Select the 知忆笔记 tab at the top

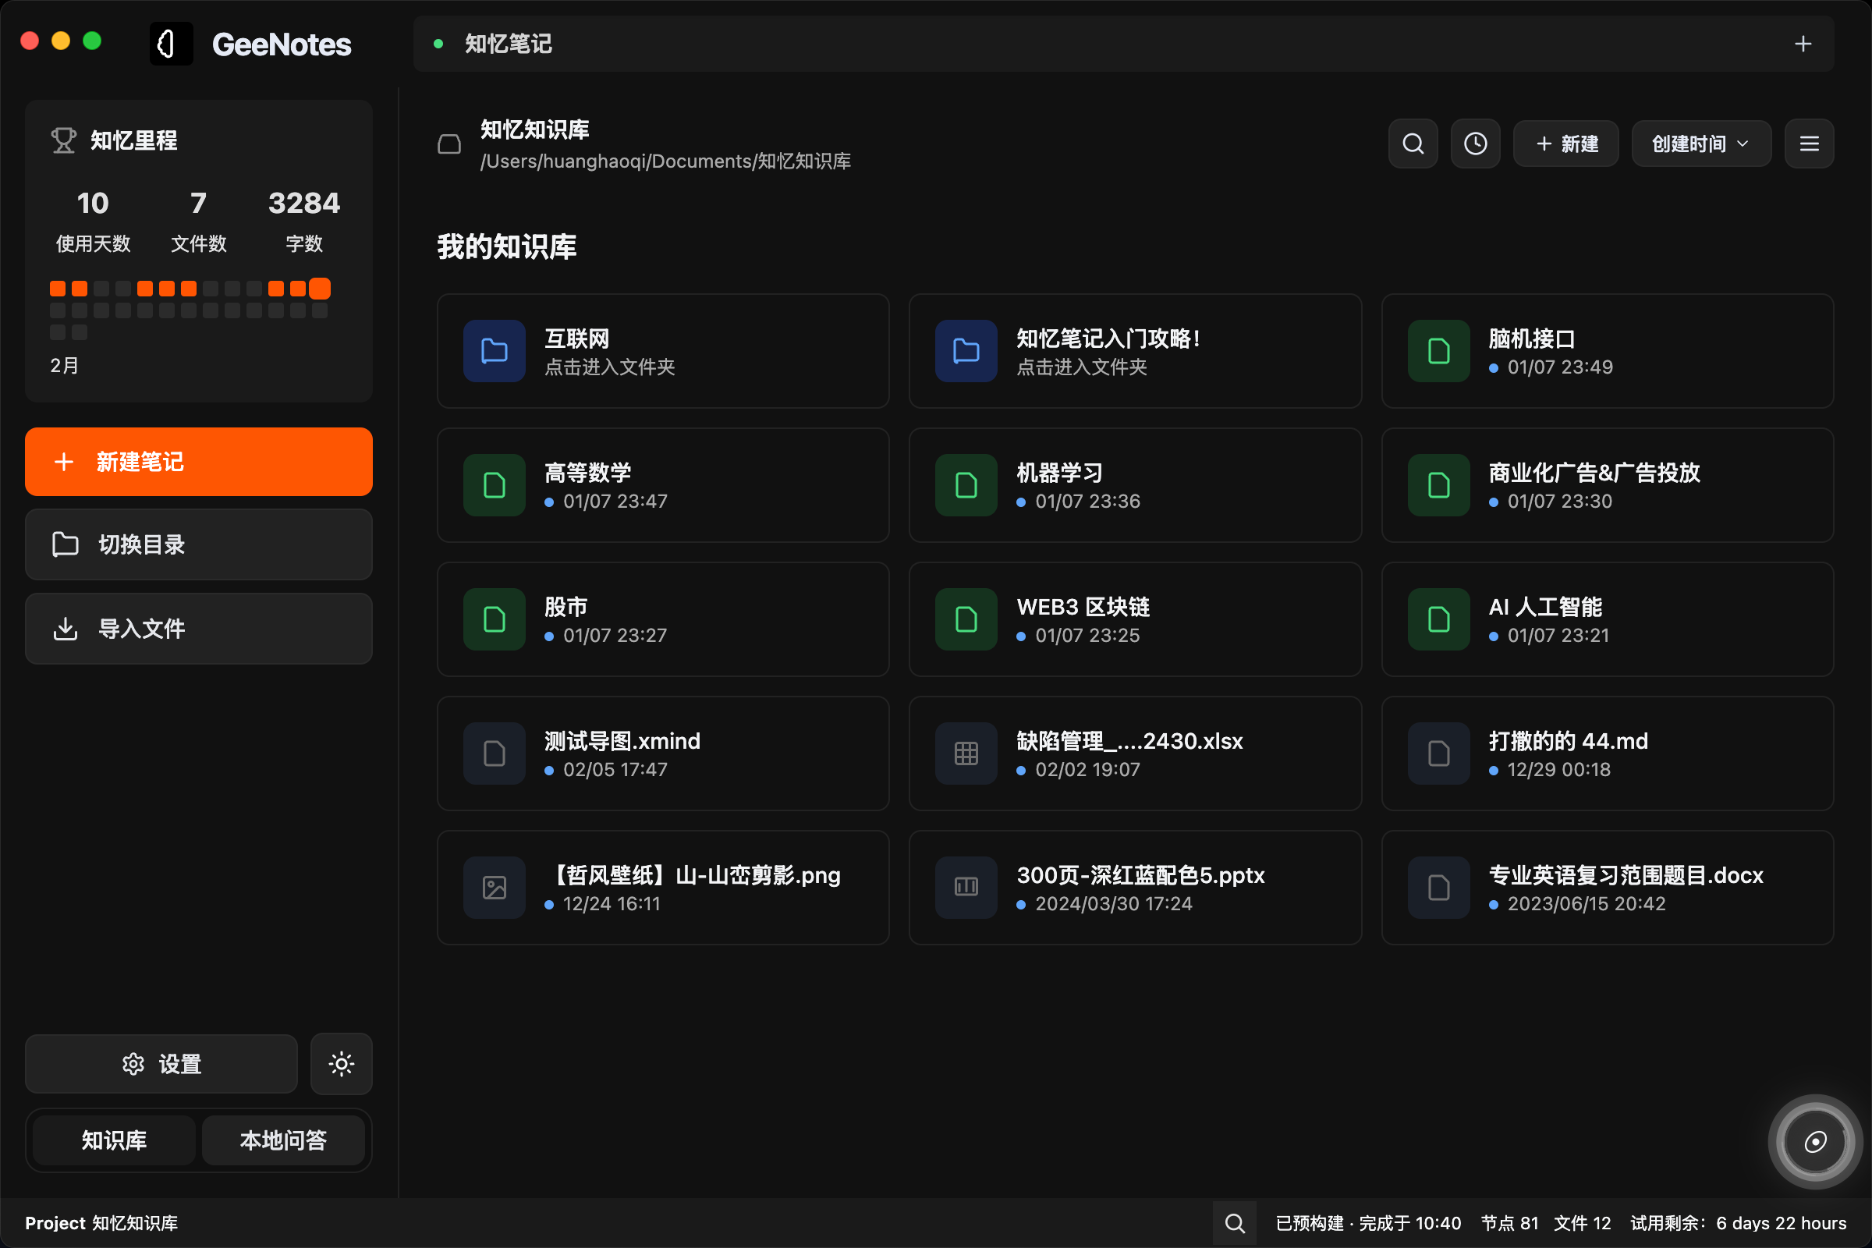tap(506, 44)
